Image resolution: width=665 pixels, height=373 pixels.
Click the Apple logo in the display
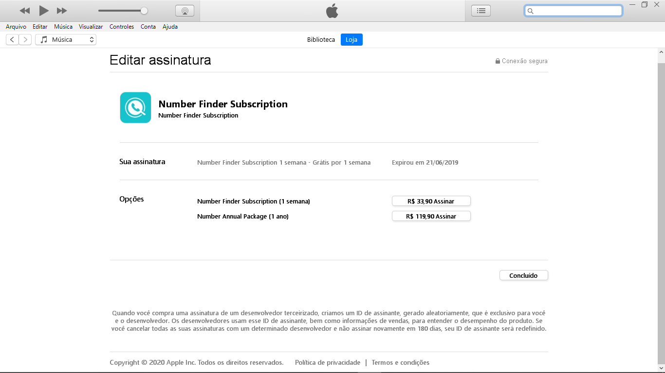(x=332, y=11)
